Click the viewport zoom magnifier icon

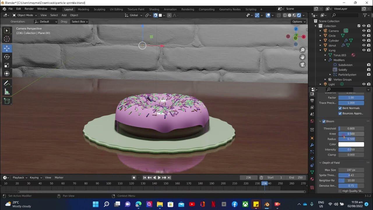coord(303,50)
